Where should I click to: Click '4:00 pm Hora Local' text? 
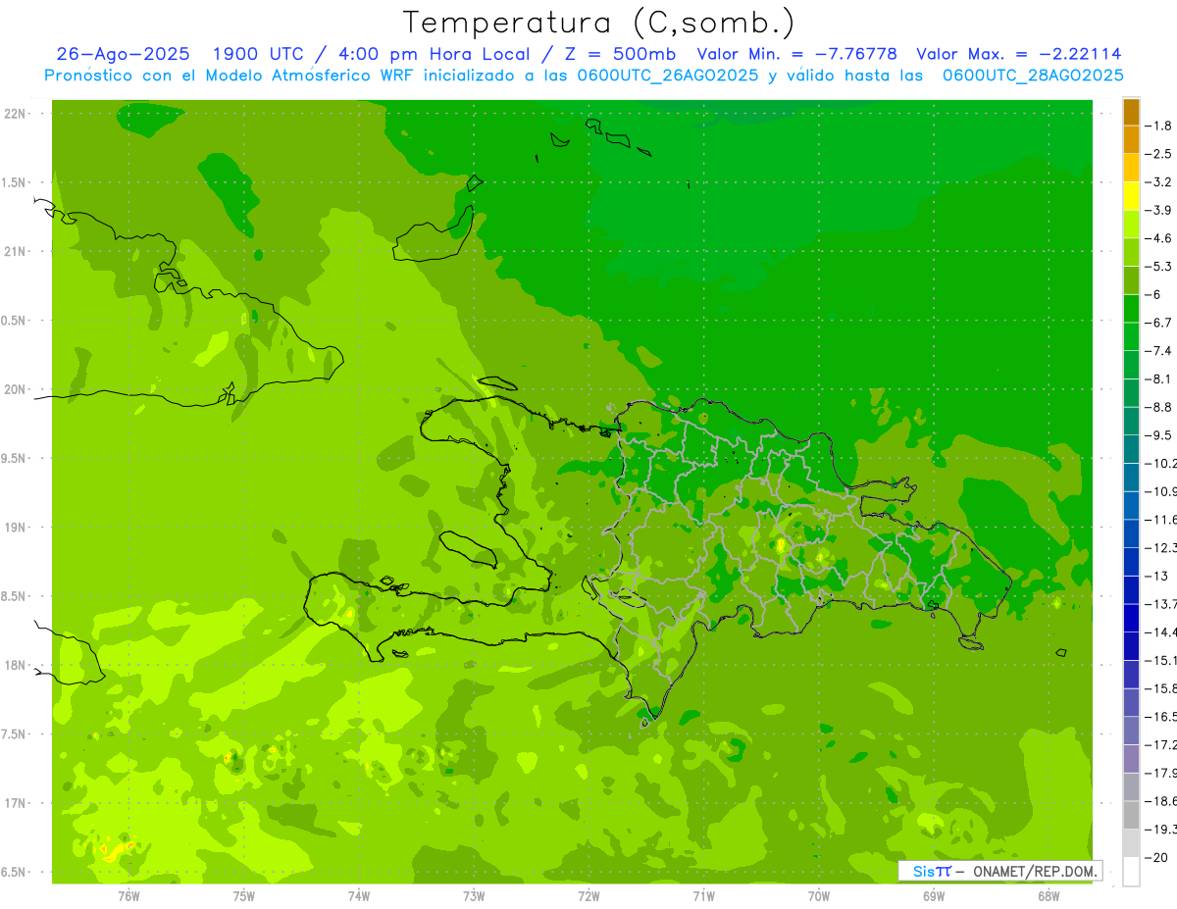[x=433, y=55]
